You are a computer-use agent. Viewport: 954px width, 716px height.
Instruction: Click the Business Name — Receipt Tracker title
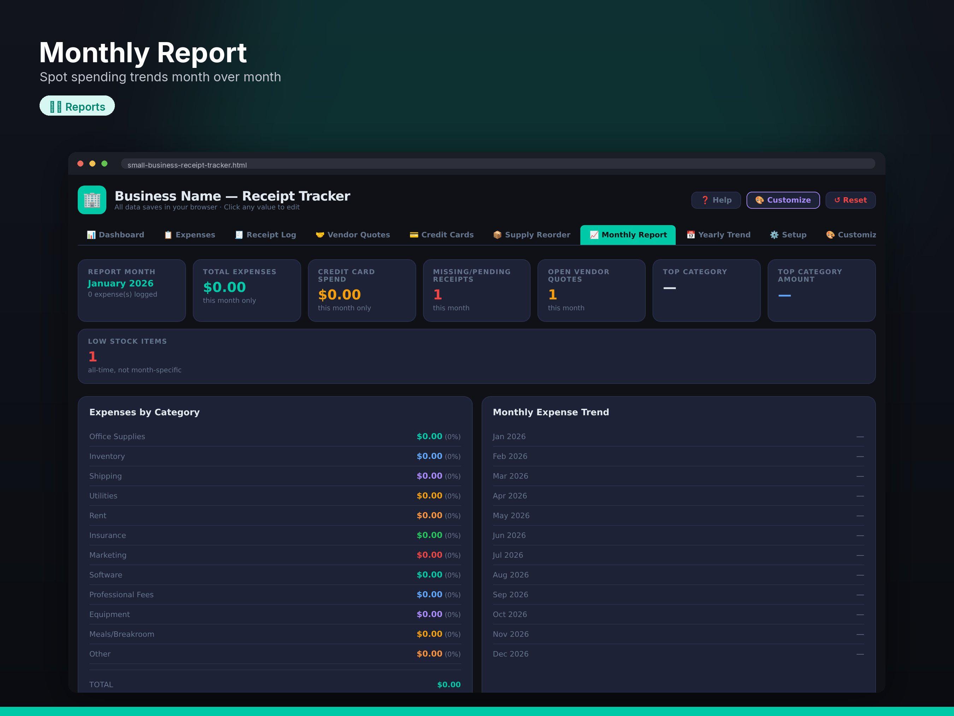(x=232, y=196)
